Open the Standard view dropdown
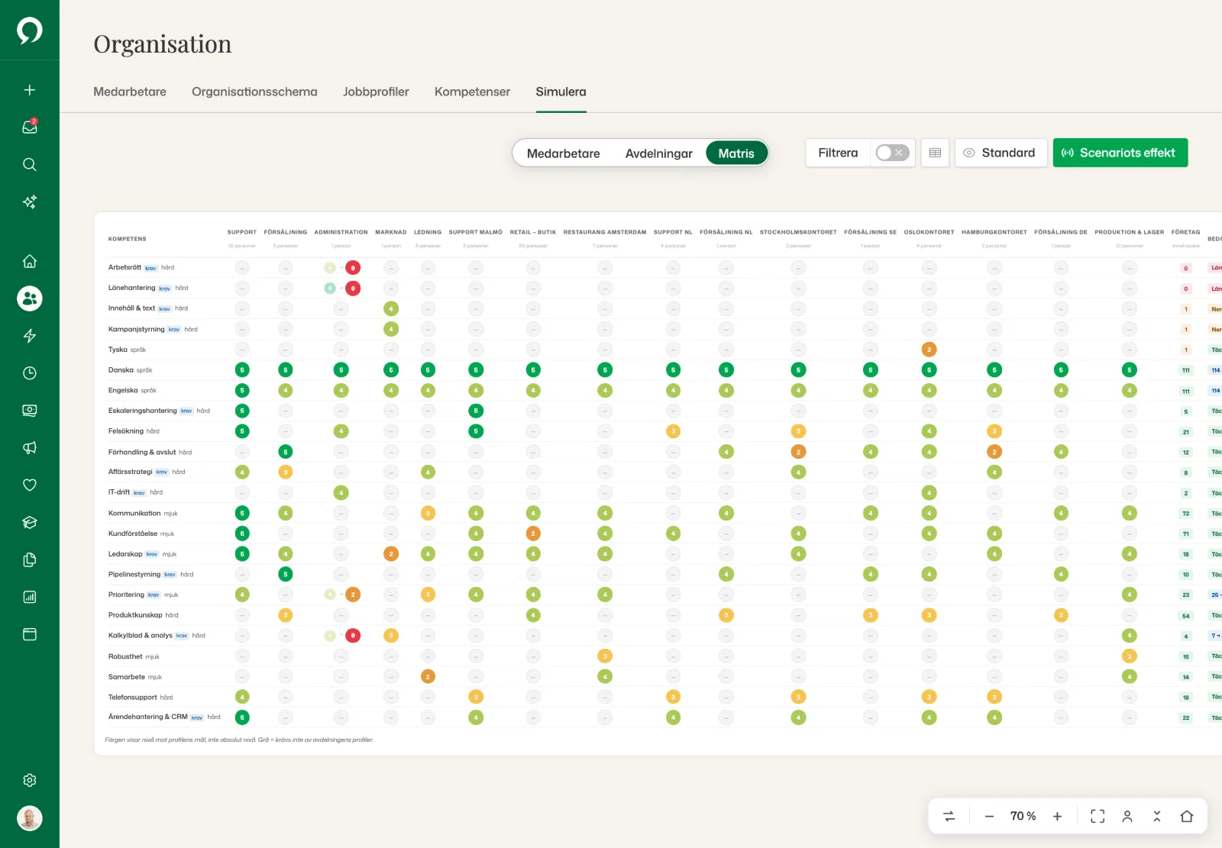1222x848 pixels. click(1001, 153)
